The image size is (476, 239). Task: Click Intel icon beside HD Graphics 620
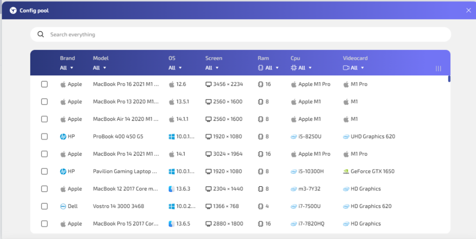point(346,206)
